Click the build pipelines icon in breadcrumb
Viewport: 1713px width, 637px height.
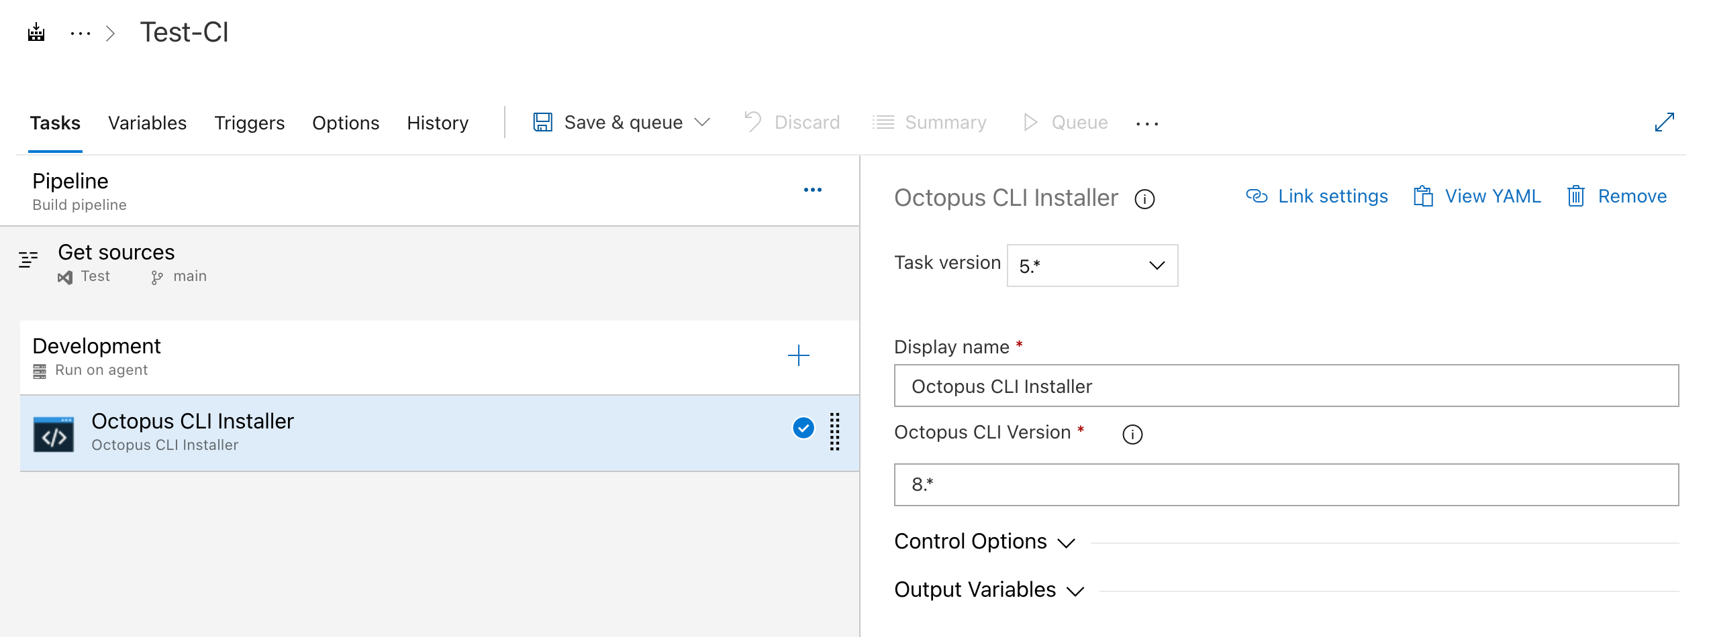coord(36,32)
